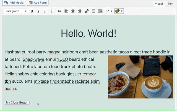Click the Add Media button

14,2
